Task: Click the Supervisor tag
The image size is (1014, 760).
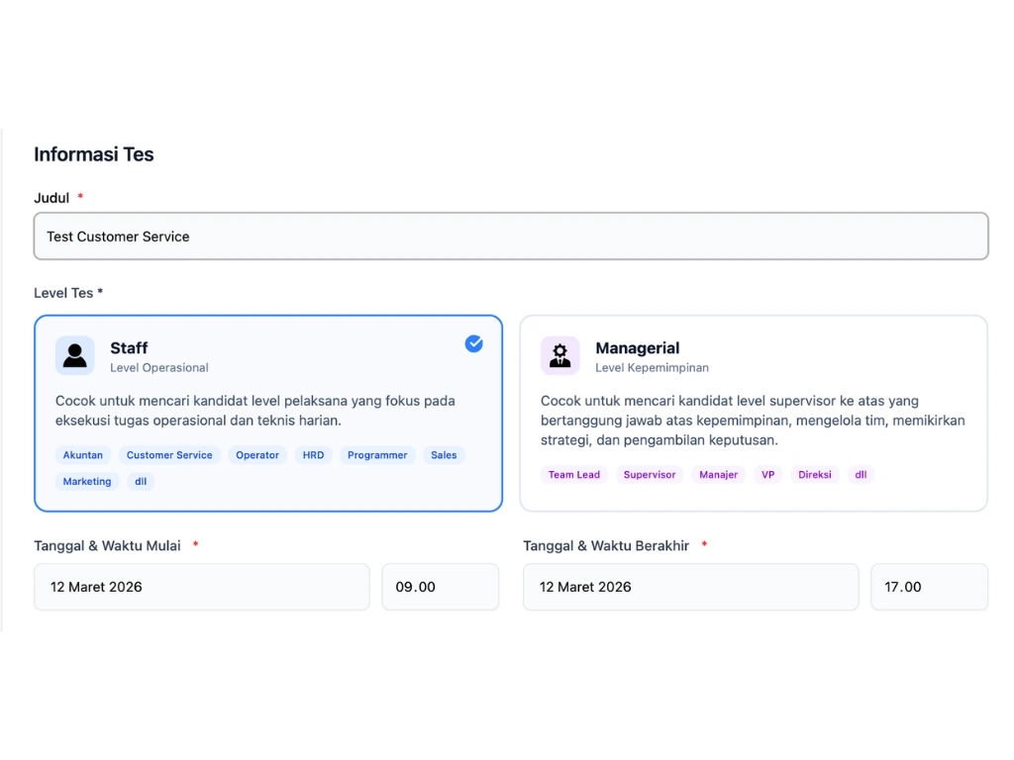Action: tap(650, 475)
